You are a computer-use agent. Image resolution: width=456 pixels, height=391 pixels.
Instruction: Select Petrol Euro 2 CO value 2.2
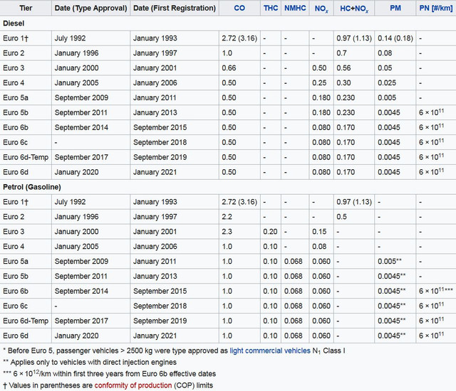(227, 217)
